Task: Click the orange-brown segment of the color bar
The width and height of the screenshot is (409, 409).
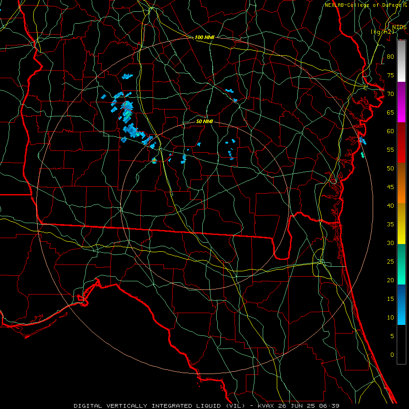Action: (401, 183)
